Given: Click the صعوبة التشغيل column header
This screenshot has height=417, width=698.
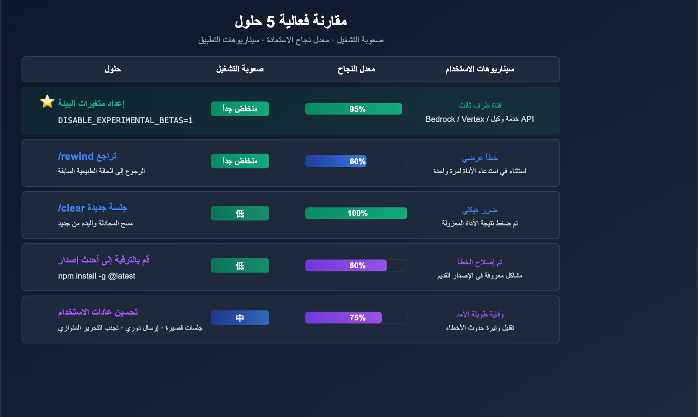Looking at the screenshot, I should coord(240,69).
